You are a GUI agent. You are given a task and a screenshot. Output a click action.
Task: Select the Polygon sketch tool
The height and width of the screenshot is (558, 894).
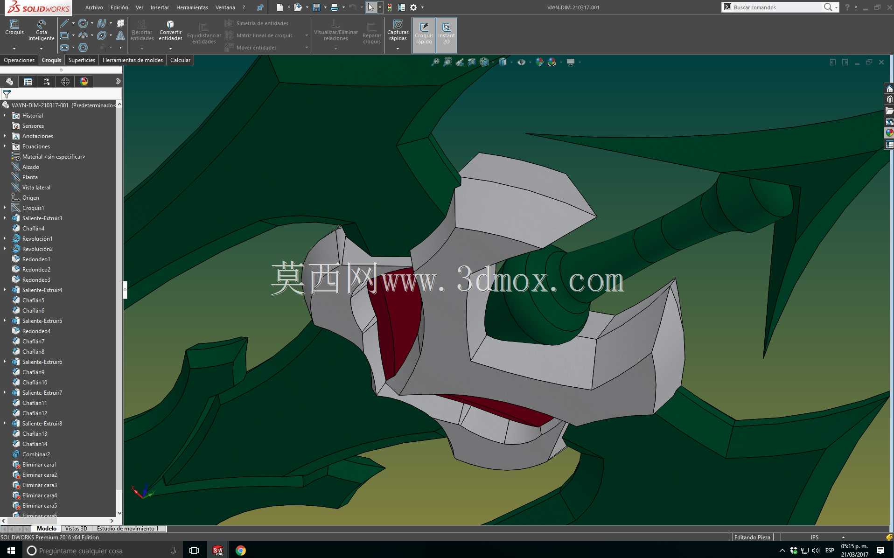[x=83, y=48]
